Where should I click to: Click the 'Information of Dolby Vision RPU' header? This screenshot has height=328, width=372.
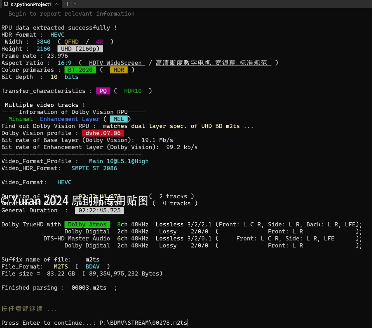pyautogui.click(x=73, y=112)
